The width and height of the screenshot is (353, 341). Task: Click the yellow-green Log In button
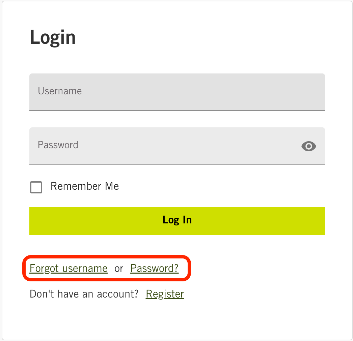coord(177,221)
